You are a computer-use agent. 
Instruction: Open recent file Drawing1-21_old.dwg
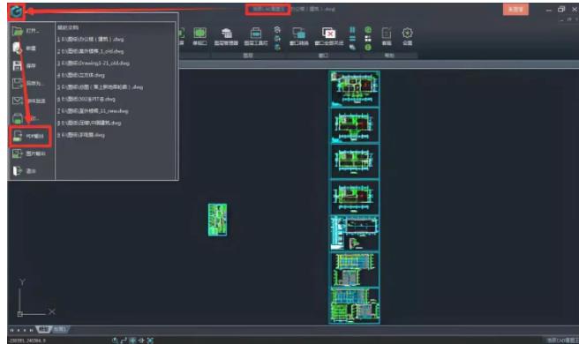click(x=94, y=64)
